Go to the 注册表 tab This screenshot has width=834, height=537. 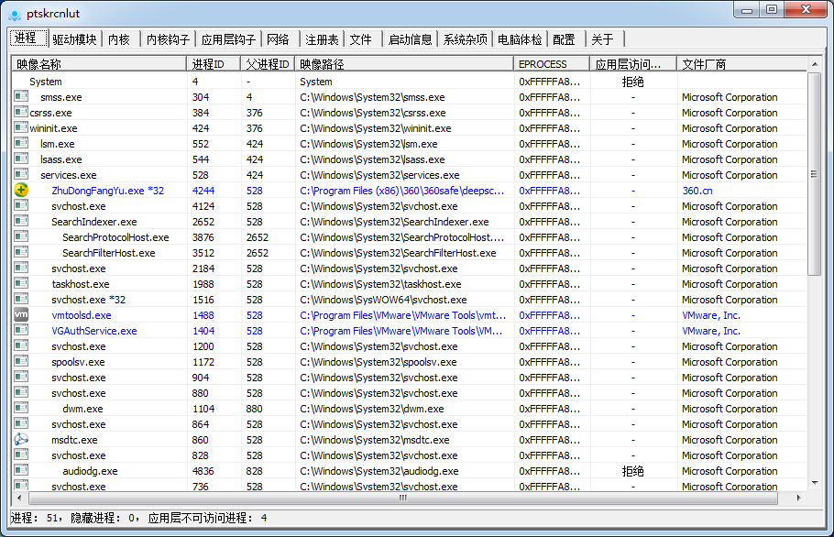322,39
